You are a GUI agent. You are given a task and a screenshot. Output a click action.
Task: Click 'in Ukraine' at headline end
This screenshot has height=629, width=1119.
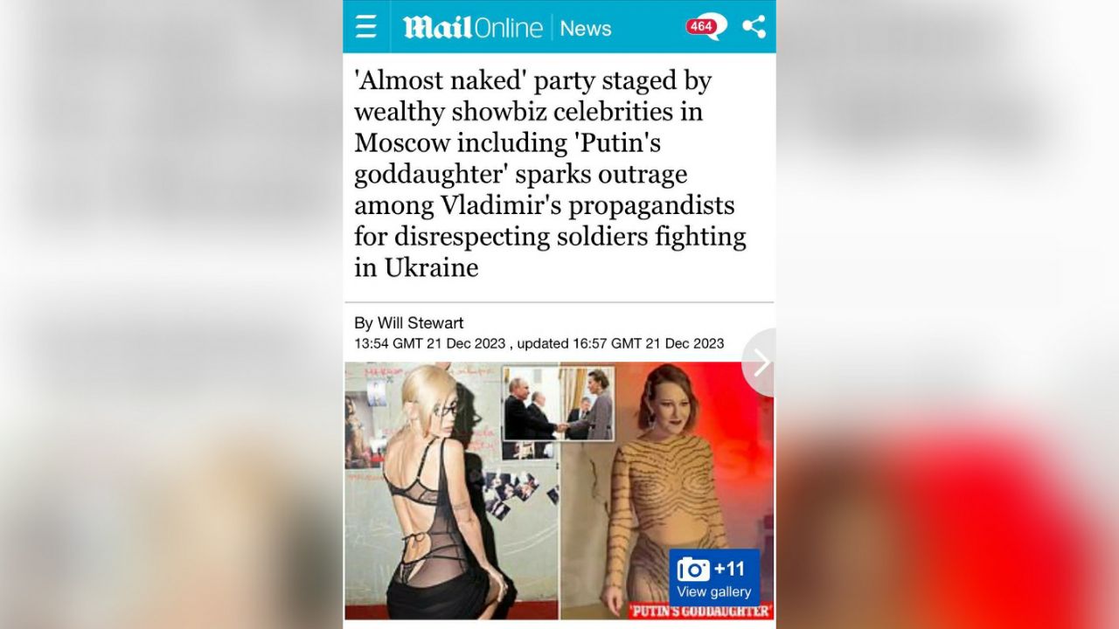click(416, 267)
